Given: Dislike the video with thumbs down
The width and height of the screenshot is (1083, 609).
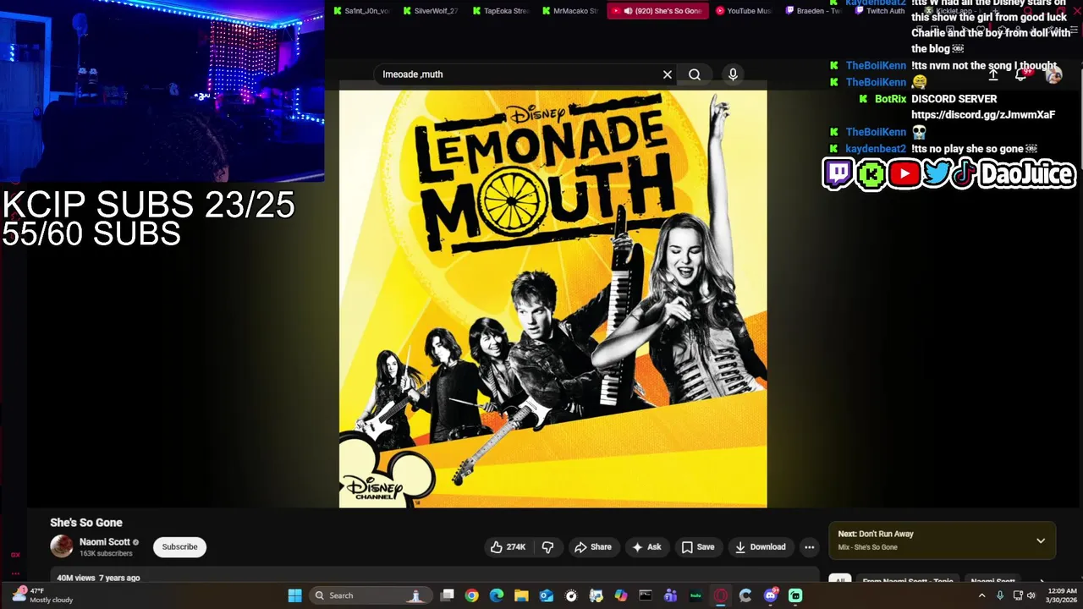Looking at the screenshot, I should point(547,547).
